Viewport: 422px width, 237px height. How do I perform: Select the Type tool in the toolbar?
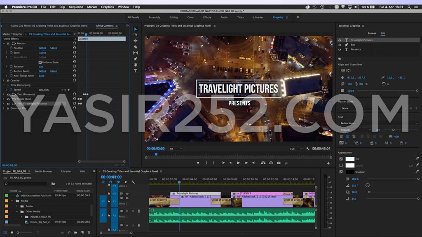135,70
